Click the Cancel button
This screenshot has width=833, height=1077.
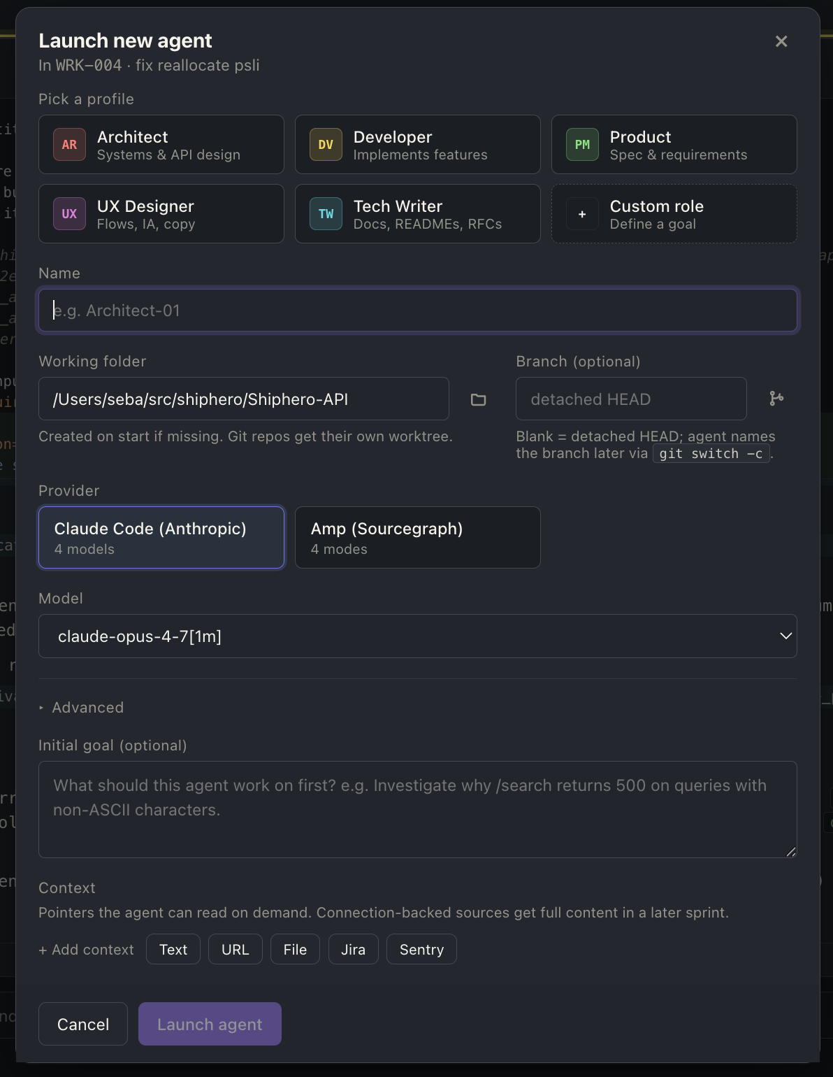[83, 1025]
